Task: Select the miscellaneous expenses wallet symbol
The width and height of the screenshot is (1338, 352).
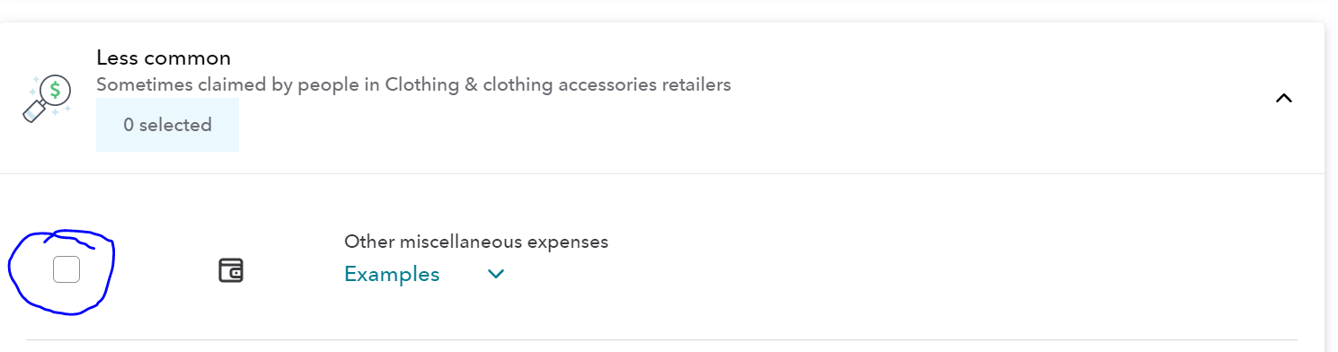Action: click(231, 270)
